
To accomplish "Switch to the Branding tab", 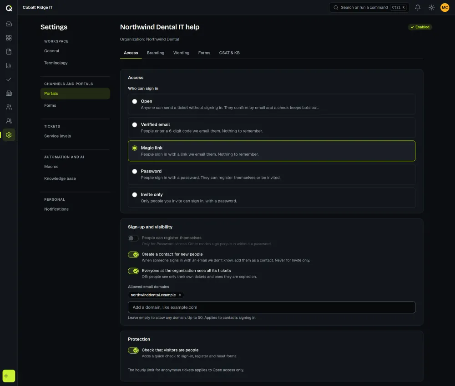I will (x=156, y=53).
